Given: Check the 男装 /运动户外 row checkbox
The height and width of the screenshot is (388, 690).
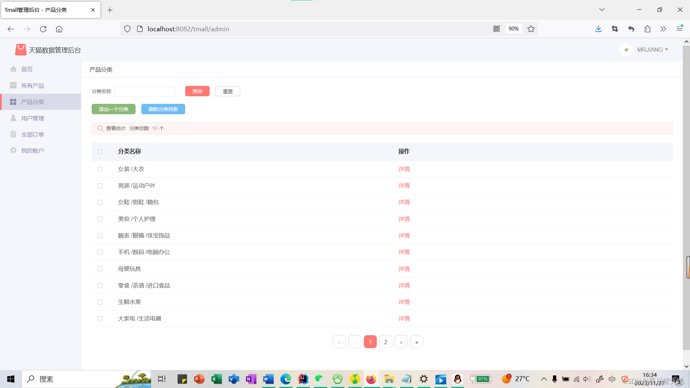Looking at the screenshot, I should pyautogui.click(x=100, y=186).
